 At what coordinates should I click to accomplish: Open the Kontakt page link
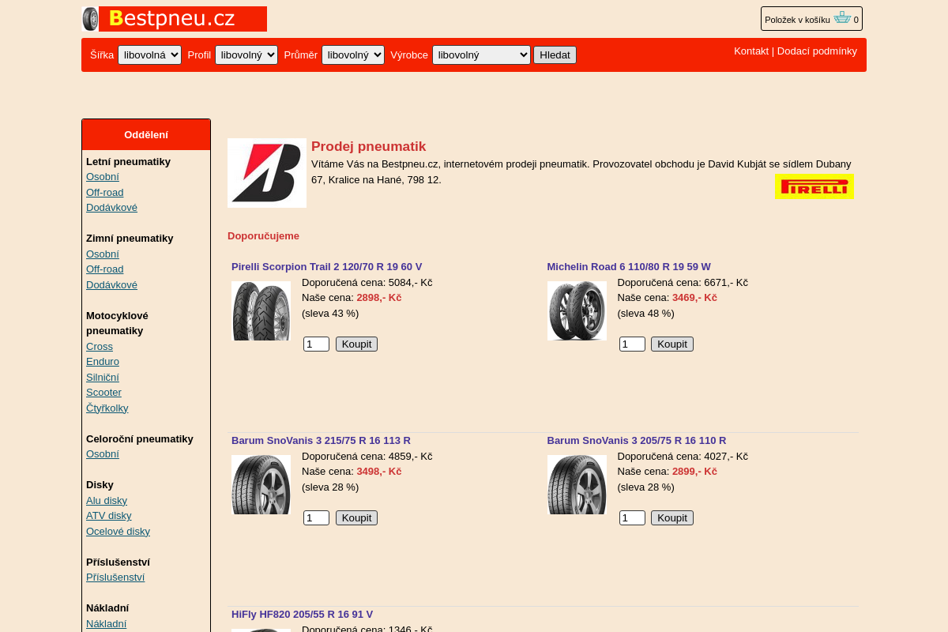pyautogui.click(x=751, y=51)
